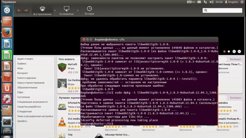Image resolution: width=246 pixels, height=138 pixels.
Task: Select the second banner slide dot
Action: (229, 51)
